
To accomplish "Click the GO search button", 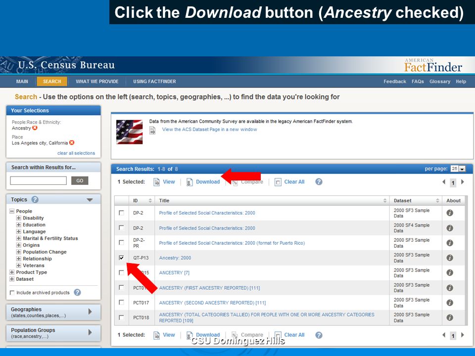I will pyautogui.click(x=80, y=181).
